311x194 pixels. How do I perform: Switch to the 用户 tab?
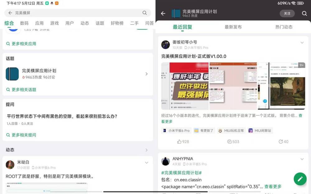(x=70, y=23)
